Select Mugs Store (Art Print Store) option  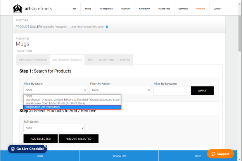tap(72, 107)
